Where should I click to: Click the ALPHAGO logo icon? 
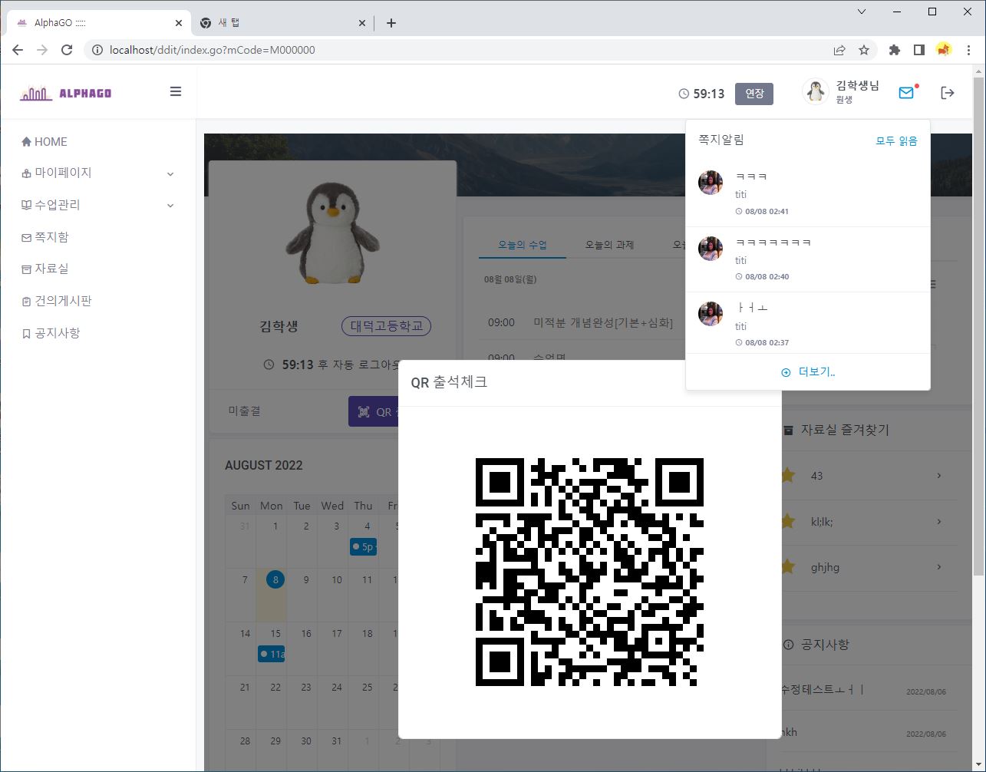[x=35, y=91]
